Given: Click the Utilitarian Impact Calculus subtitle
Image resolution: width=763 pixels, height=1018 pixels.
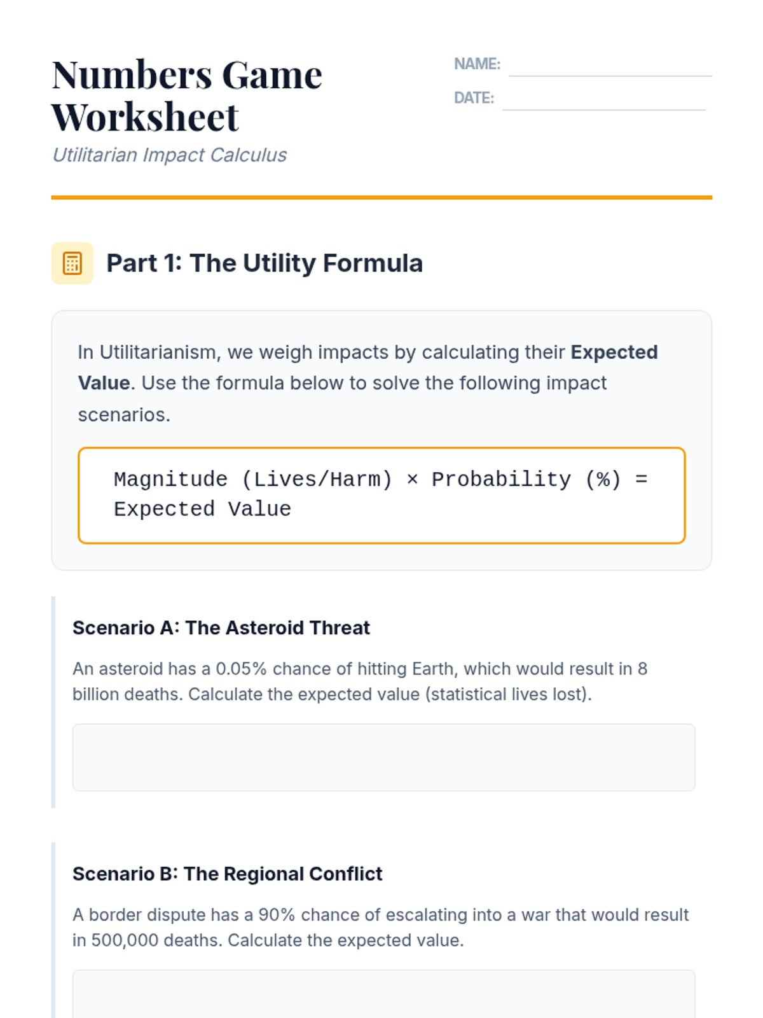Looking at the screenshot, I should point(169,155).
